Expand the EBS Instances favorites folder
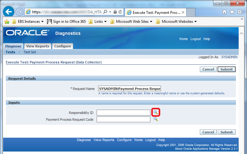Screen dimensions: 247x154 coord(28,22)
